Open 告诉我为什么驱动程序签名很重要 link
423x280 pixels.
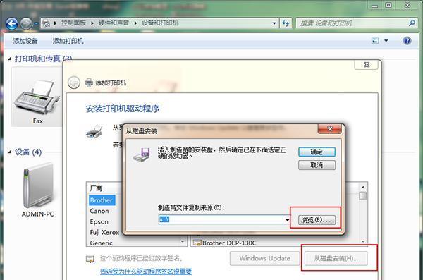tap(146, 272)
